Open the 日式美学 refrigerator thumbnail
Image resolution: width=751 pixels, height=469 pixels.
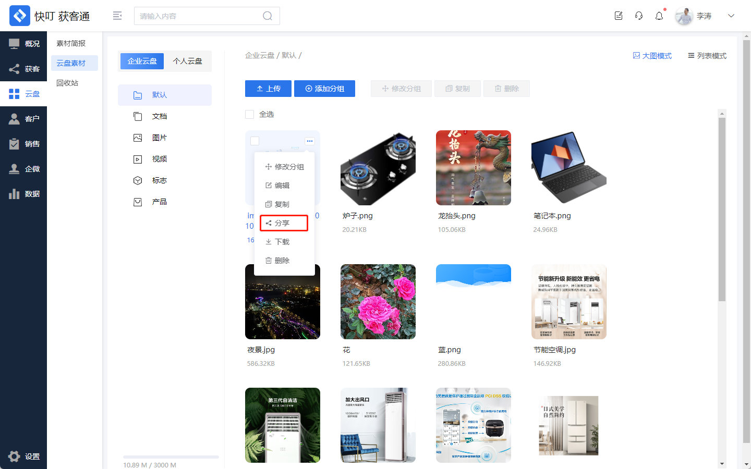[569, 425]
